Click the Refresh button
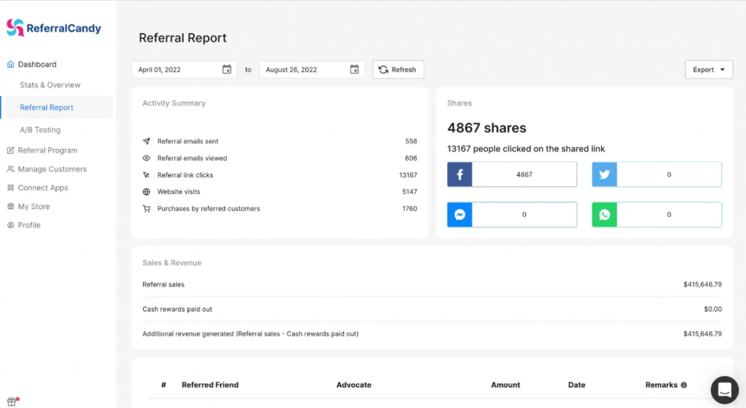 (398, 69)
